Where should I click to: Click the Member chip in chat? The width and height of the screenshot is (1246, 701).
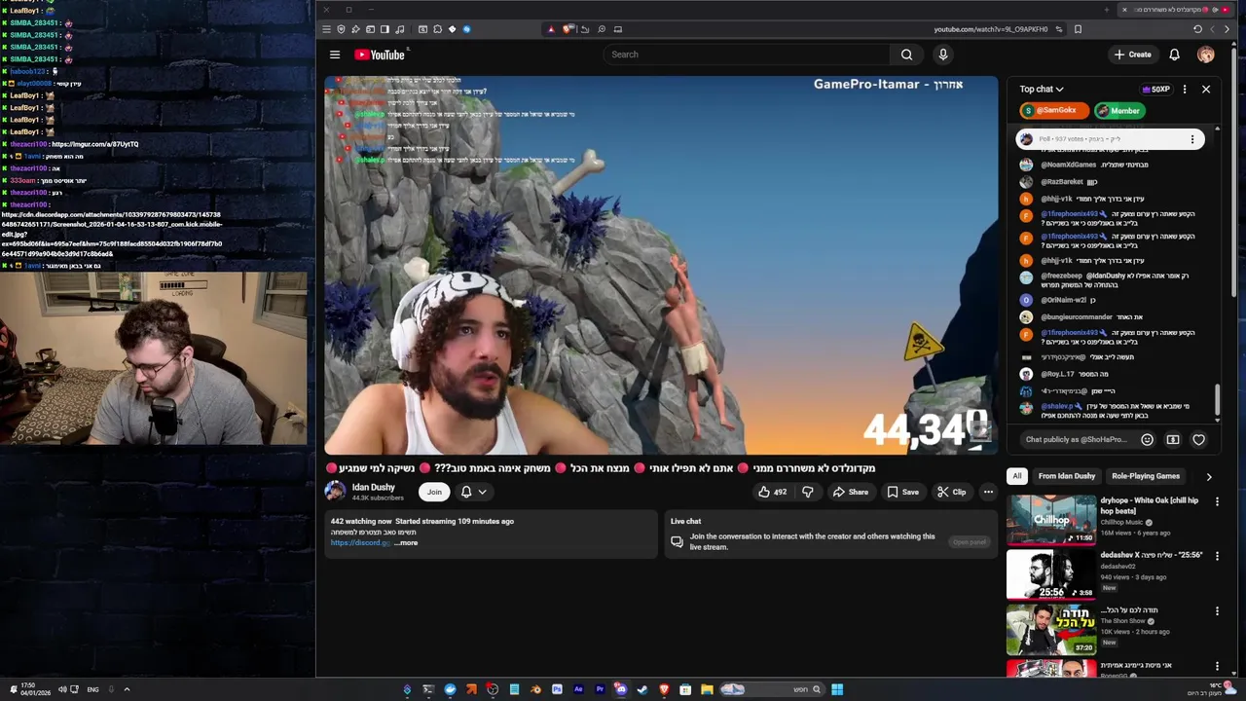(1118, 111)
